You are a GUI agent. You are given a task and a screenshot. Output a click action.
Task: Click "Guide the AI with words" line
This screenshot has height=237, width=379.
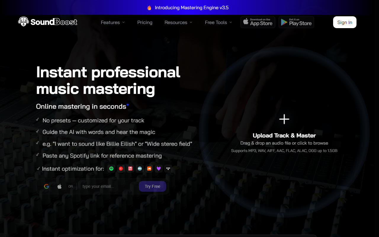click(x=99, y=132)
